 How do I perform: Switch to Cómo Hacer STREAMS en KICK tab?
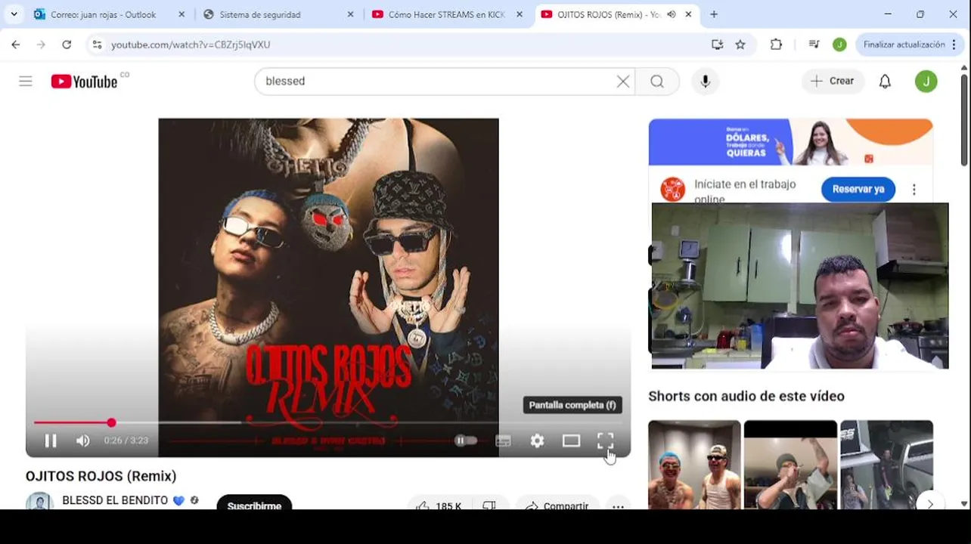click(x=446, y=14)
